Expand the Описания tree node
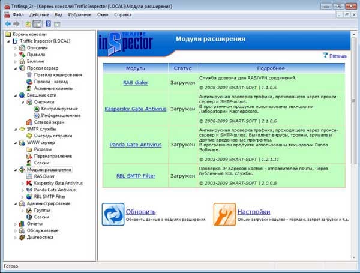The width and height of the screenshot is (360, 273). pos(16,48)
